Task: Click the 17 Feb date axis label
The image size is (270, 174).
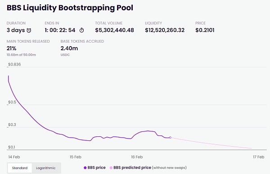Action: click(258, 157)
